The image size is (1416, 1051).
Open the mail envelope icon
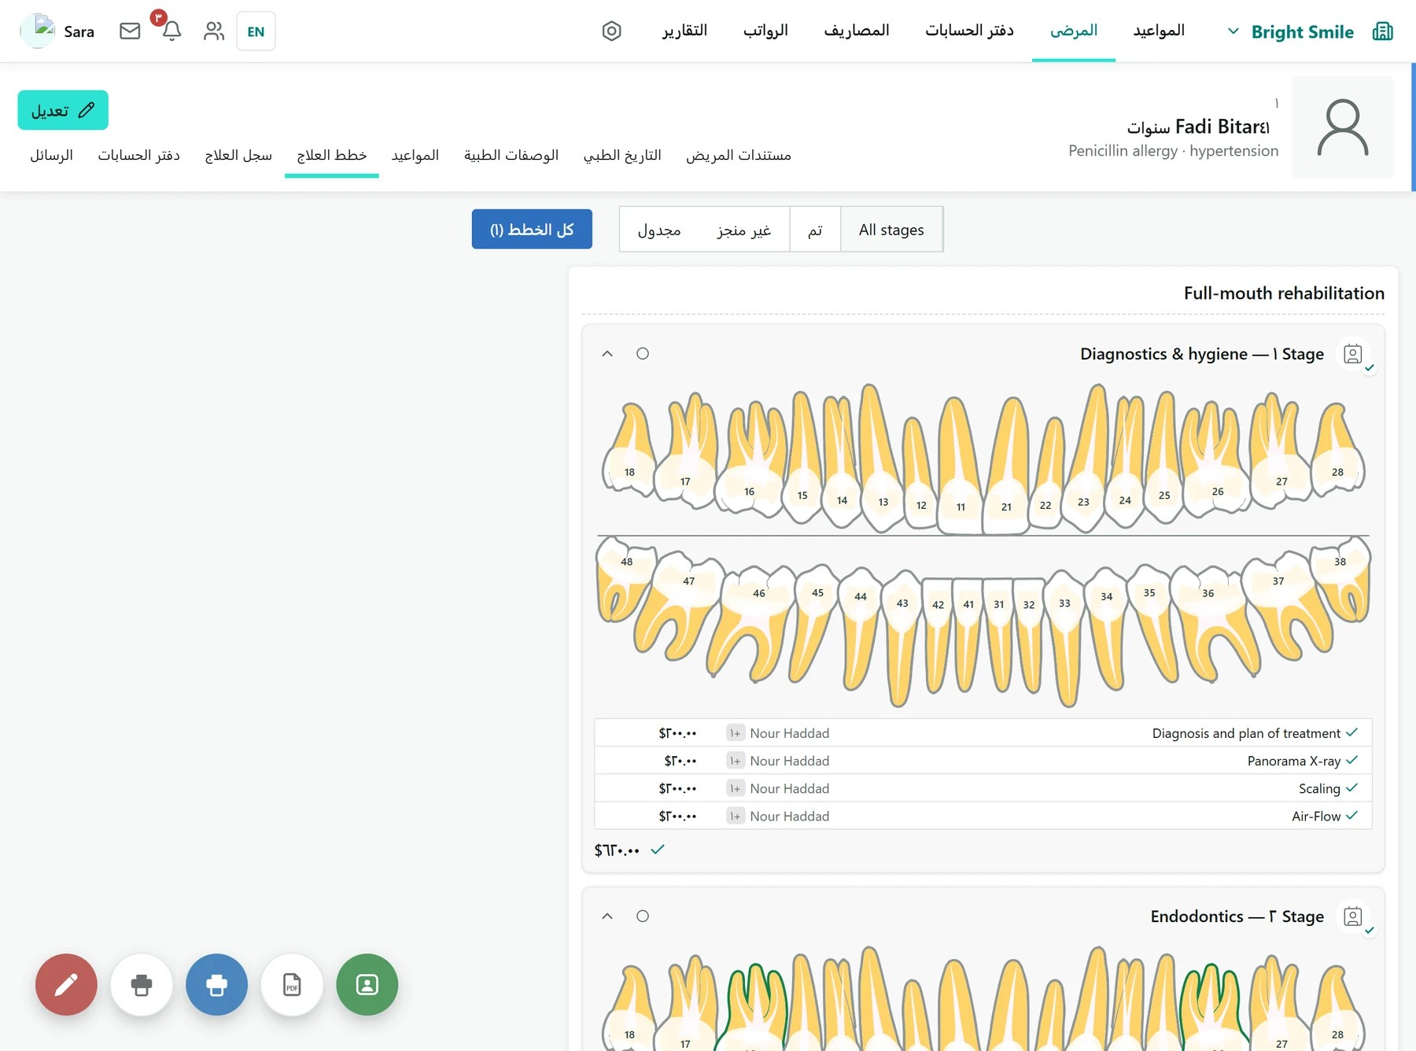pyautogui.click(x=130, y=31)
